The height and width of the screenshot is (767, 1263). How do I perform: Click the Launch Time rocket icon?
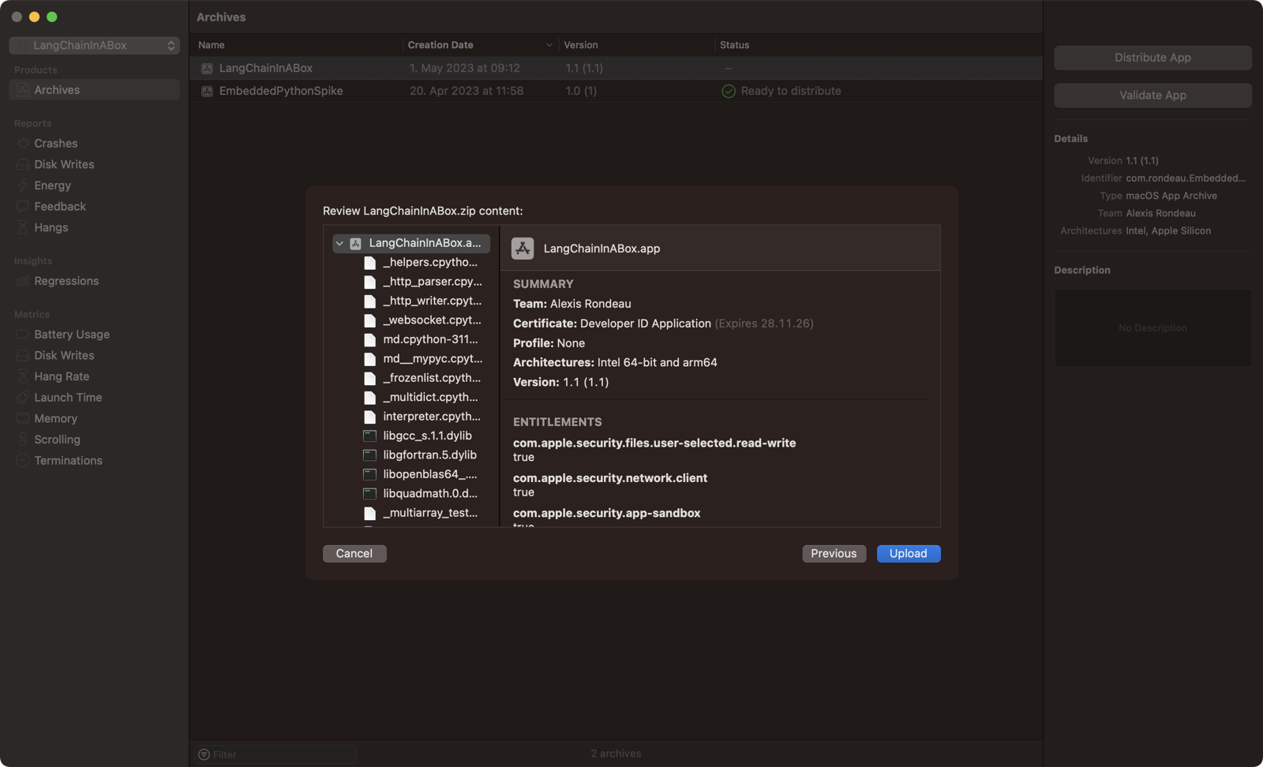pyautogui.click(x=23, y=398)
